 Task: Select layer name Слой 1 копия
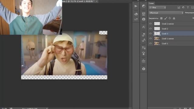pyautogui.click(x=168, y=38)
